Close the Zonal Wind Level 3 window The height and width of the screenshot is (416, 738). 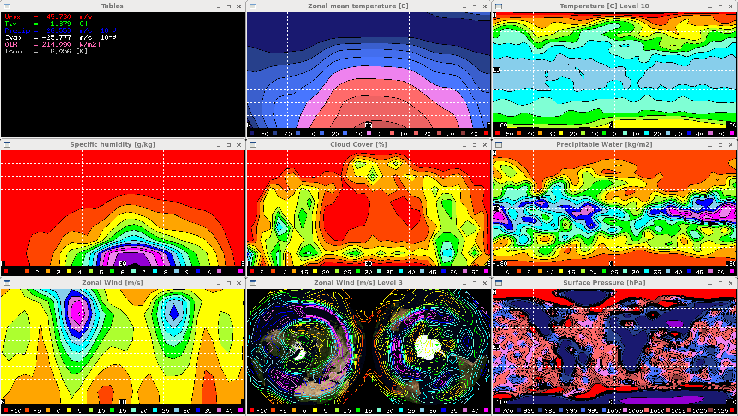(x=485, y=283)
